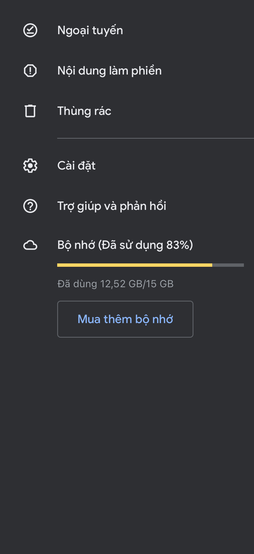Click the trash bin icon
254x554 pixels.
pos(30,111)
